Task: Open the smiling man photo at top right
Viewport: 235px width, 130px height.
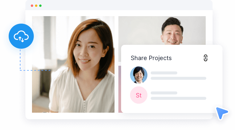Action: (x=162, y=30)
